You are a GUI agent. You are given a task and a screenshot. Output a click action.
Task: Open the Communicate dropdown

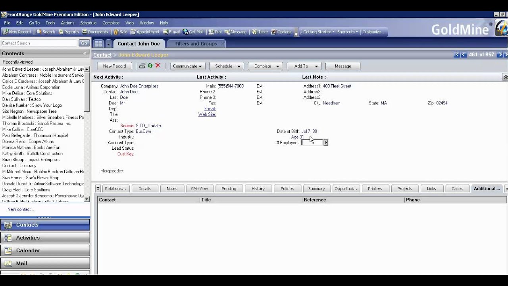click(187, 66)
